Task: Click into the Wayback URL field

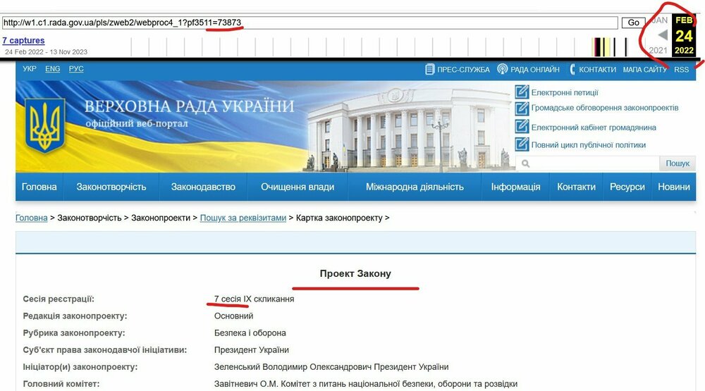Action: point(309,23)
